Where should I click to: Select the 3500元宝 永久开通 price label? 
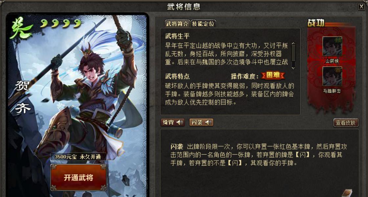click(x=78, y=157)
